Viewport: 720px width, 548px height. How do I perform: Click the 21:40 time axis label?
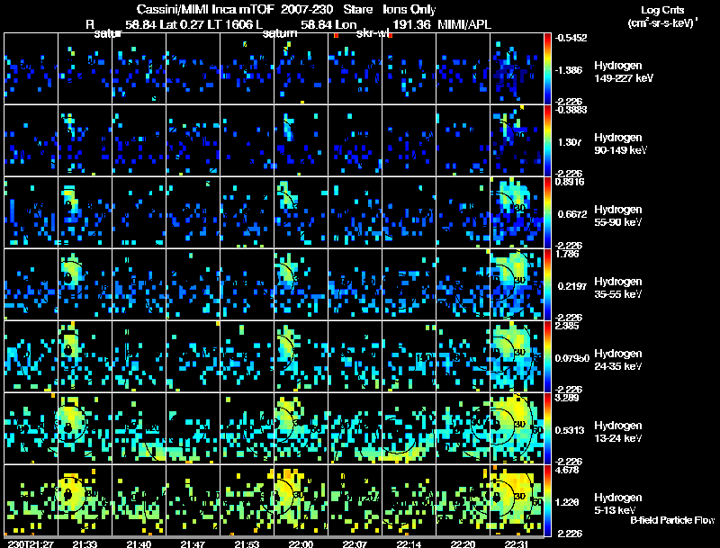click(139, 543)
